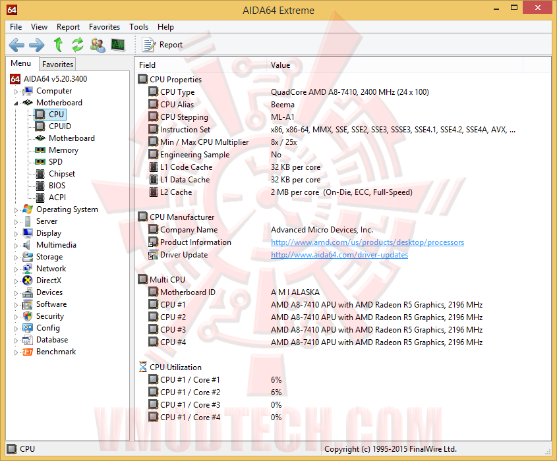The image size is (557, 461).
Task: Open the Report menu
Action: pos(68,27)
